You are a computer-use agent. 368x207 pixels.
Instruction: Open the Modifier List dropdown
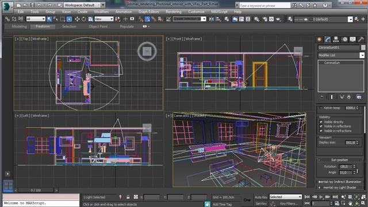341,55
